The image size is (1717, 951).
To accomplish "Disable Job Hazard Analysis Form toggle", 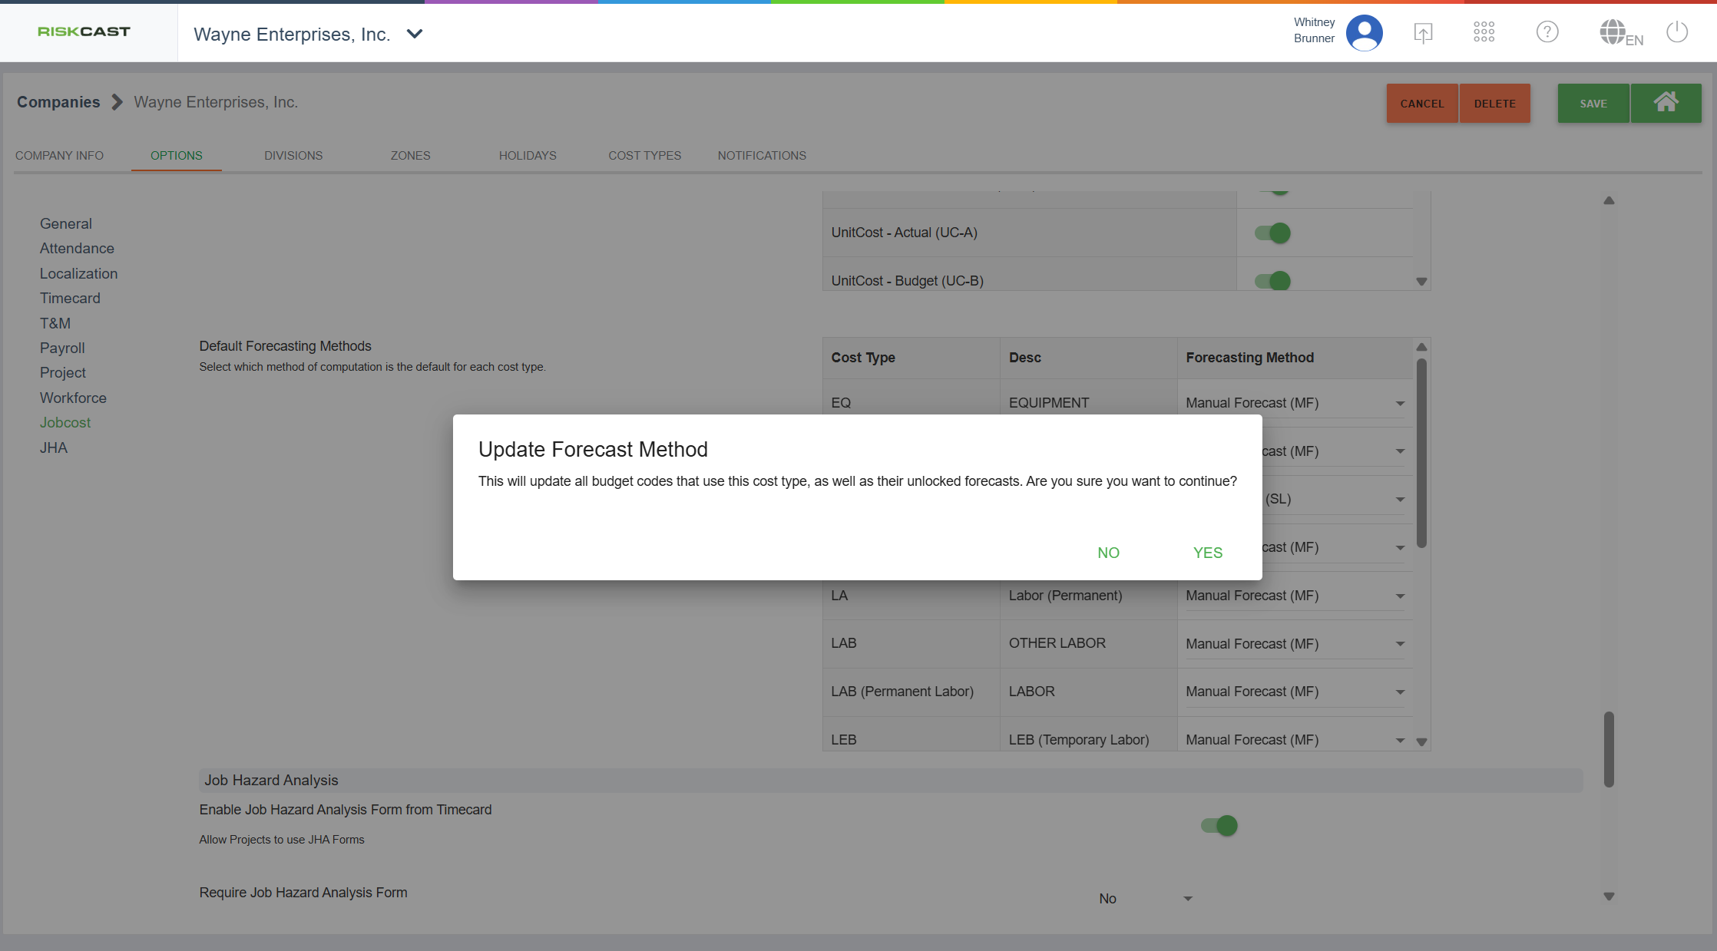I will pyautogui.click(x=1219, y=825).
